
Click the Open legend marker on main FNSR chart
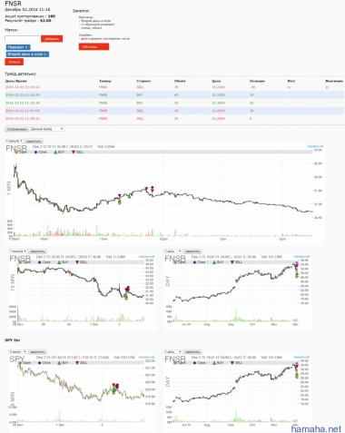[x=16, y=152]
